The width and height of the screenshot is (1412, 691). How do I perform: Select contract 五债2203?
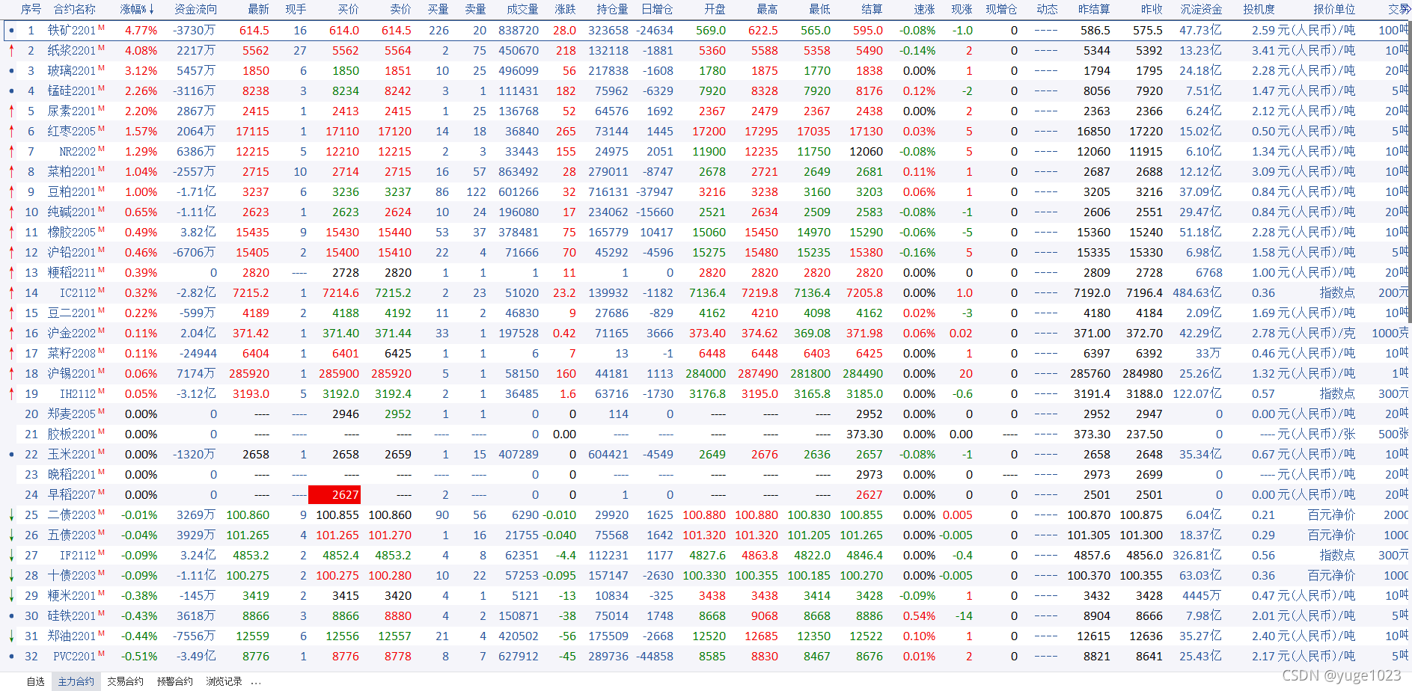tap(72, 535)
